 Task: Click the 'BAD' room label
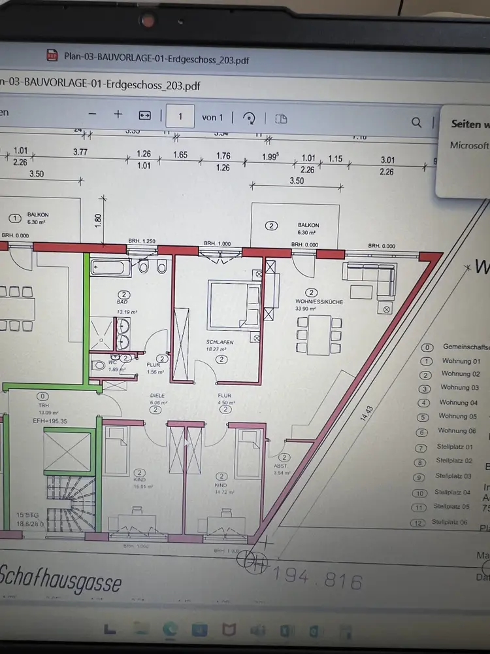(x=122, y=301)
